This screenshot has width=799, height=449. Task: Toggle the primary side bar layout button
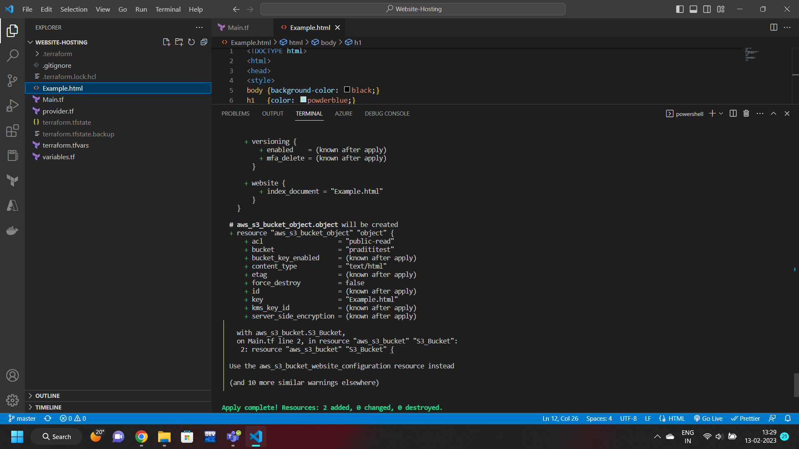pos(680,9)
